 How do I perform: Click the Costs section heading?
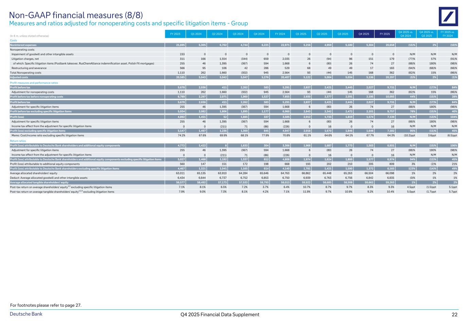[x=13, y=40]
